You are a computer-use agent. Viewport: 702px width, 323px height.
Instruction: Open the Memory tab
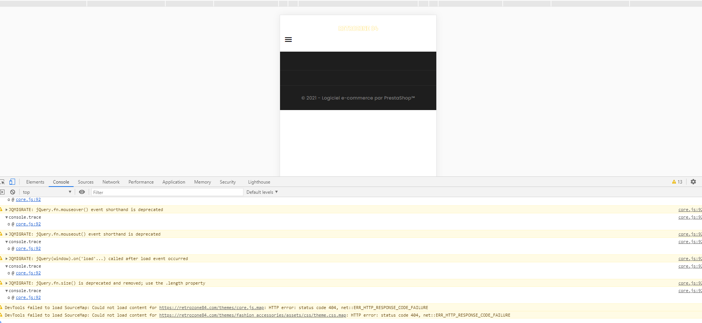pos(203,182)
